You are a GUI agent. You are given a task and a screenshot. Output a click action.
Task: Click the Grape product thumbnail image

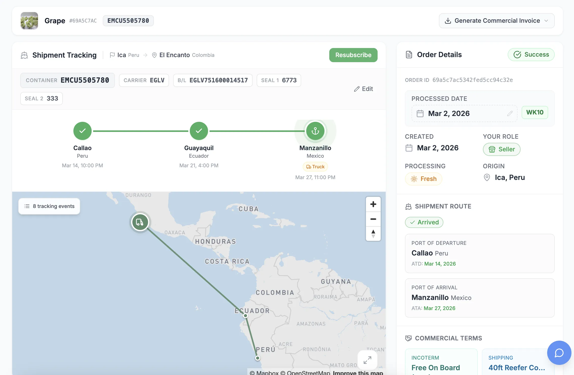29,21
